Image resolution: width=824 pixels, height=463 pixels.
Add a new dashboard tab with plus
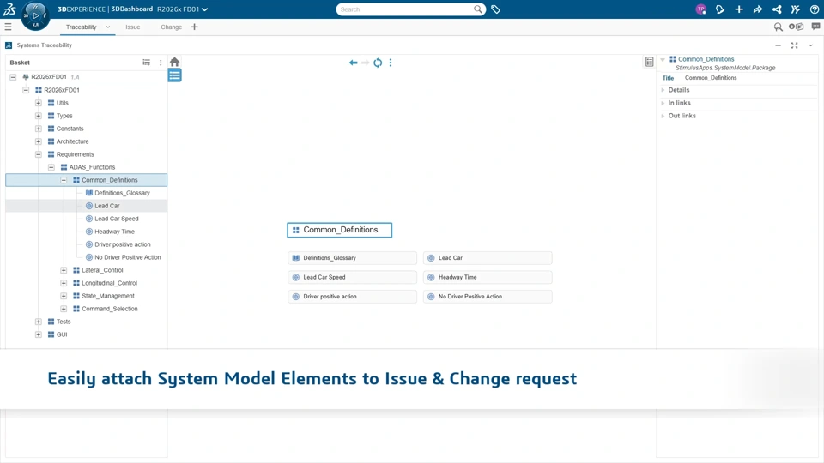point(195,27)
